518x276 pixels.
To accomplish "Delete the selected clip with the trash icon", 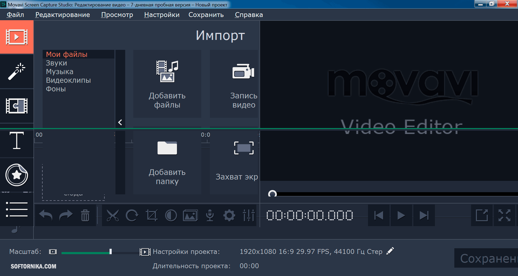I will point(85,215).
